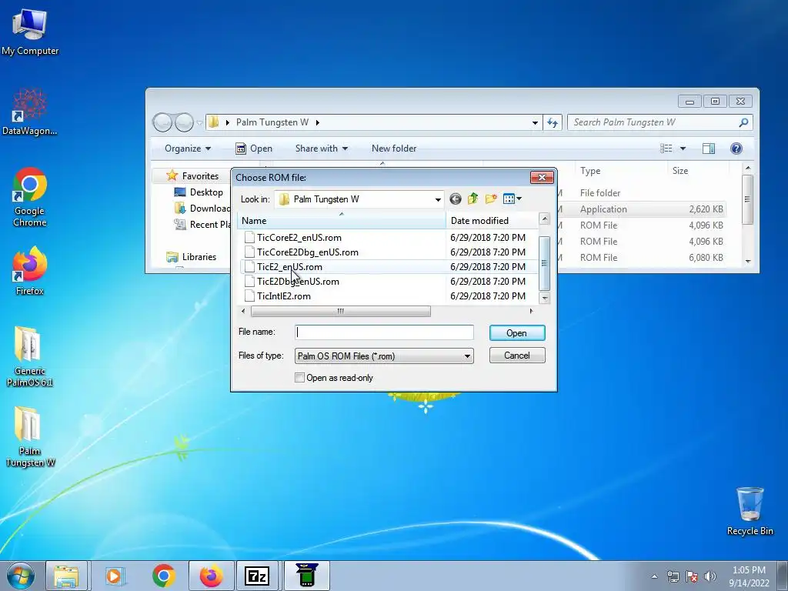Click Open in Explorer toolbar
Image resolution: width=788 pixels, height=591 pixels.
click(254, 149)
